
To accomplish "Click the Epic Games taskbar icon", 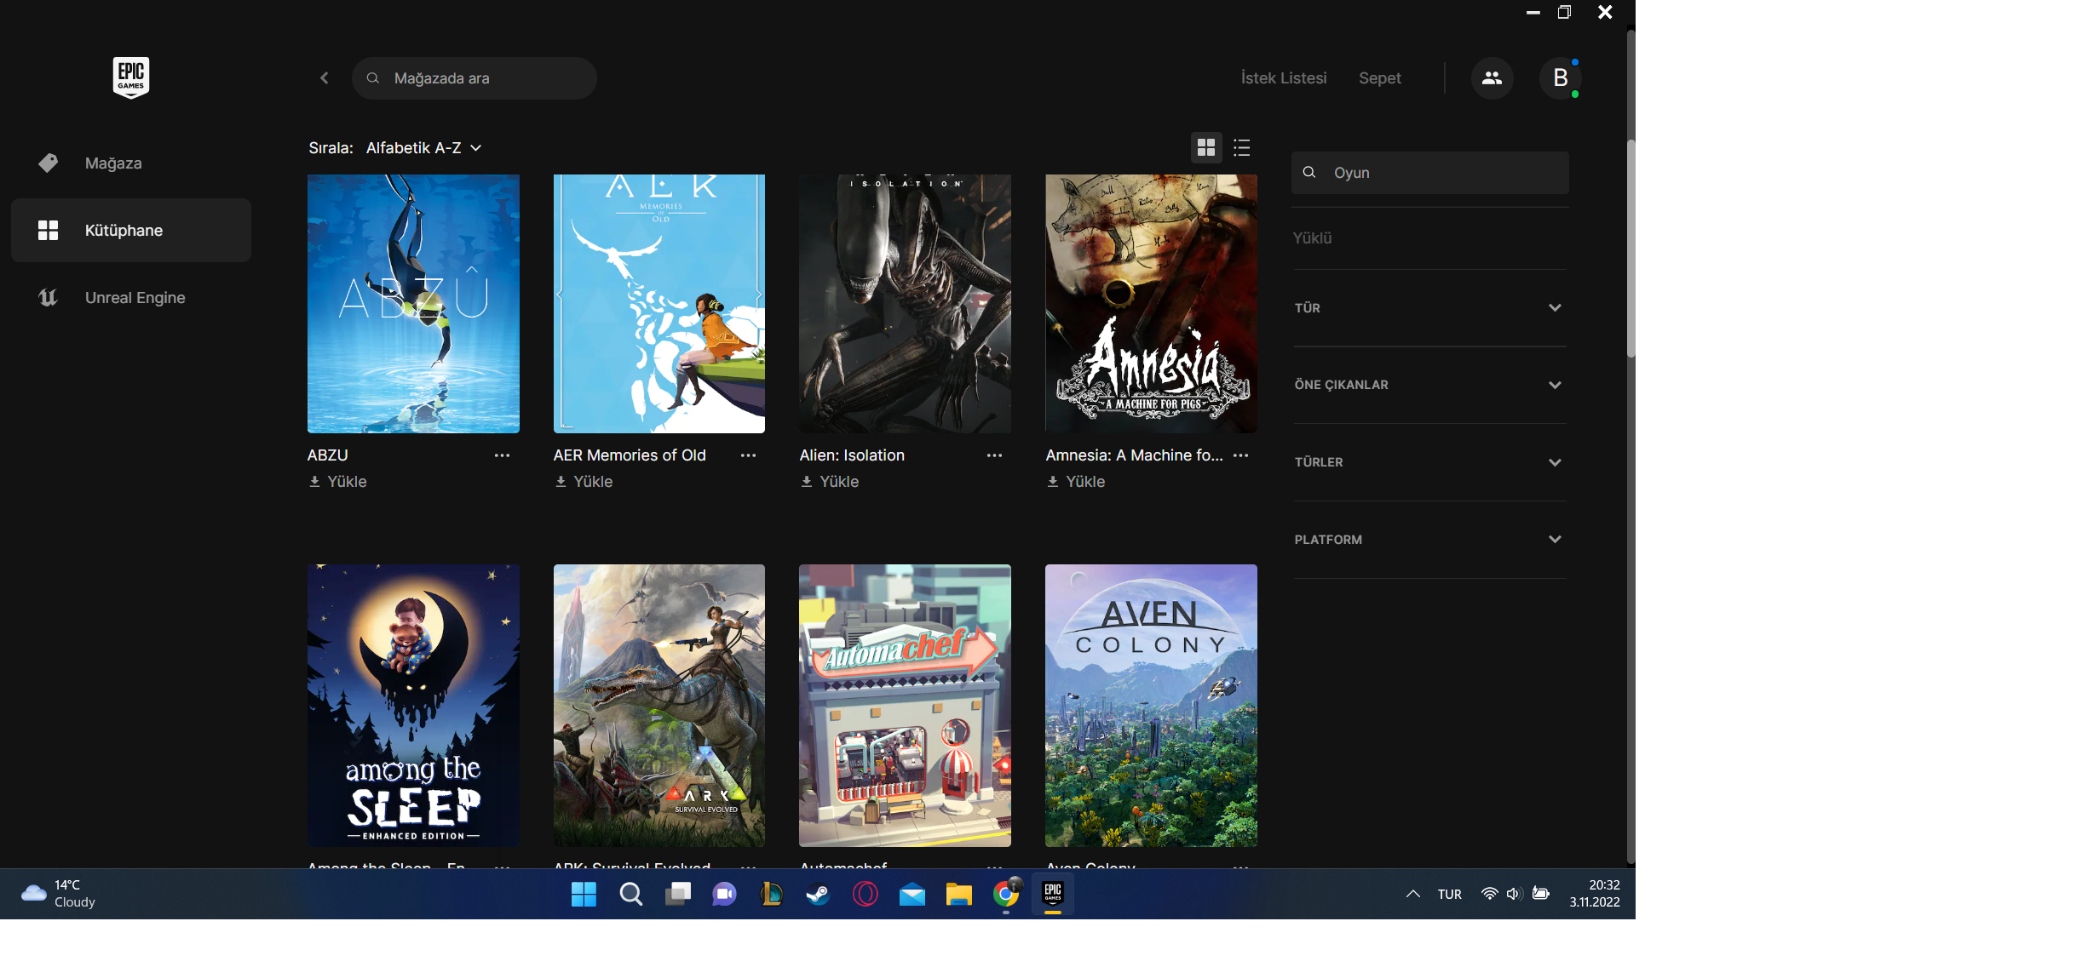I will pos(1053,894).
